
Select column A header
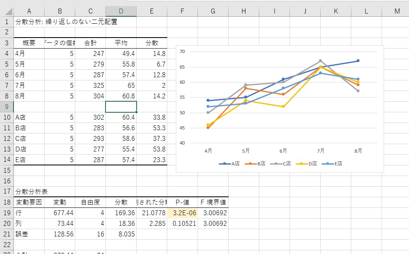pos(29,11)
